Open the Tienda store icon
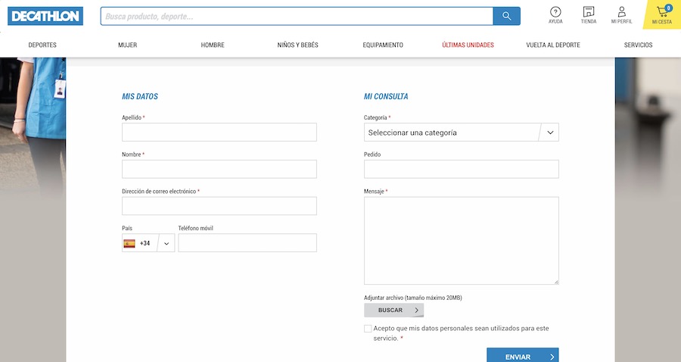The height and width of the screenshot is (362, 681). [x=588, y=14]
